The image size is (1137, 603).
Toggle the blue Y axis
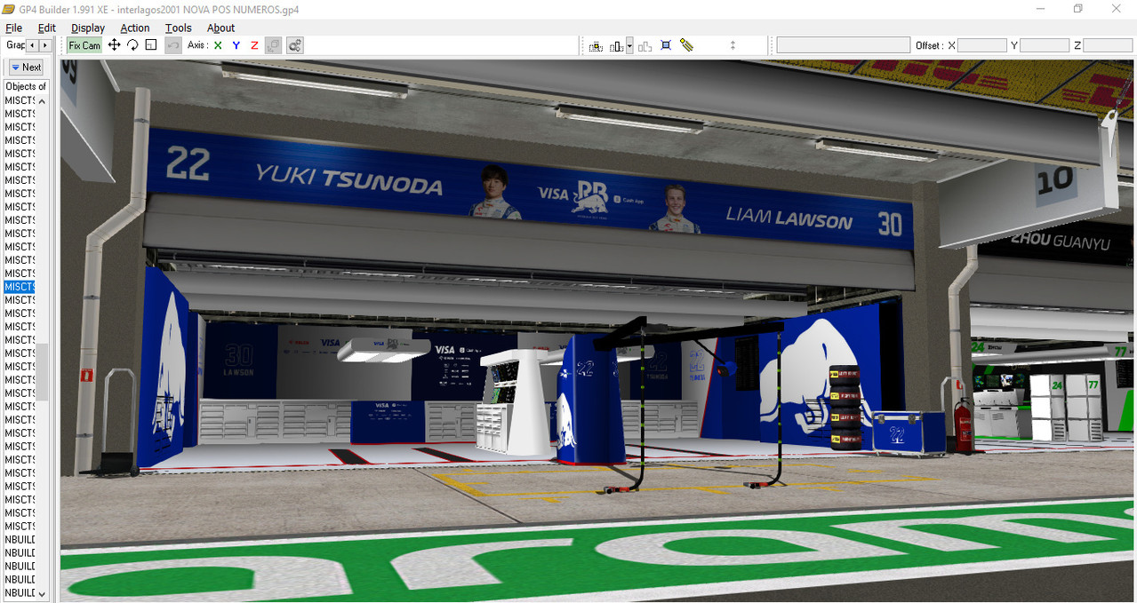236,45
